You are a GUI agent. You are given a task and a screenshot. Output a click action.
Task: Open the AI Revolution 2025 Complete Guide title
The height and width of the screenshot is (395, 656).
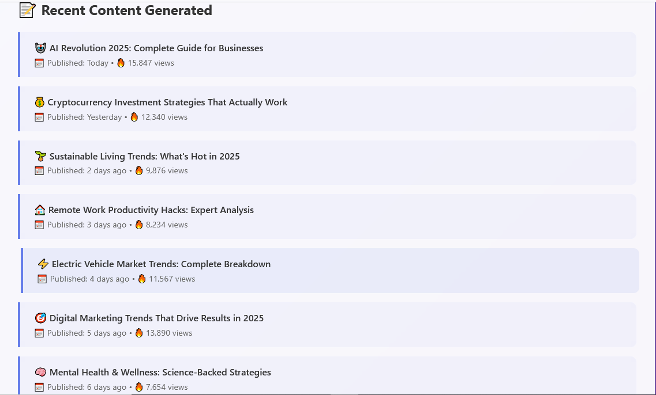(156, 48)
